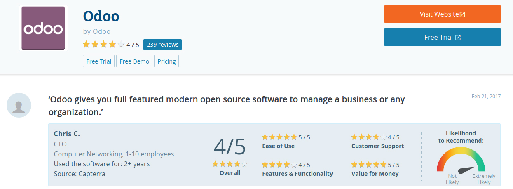Select the Free Trial tag under the rating

pos(99,61)
